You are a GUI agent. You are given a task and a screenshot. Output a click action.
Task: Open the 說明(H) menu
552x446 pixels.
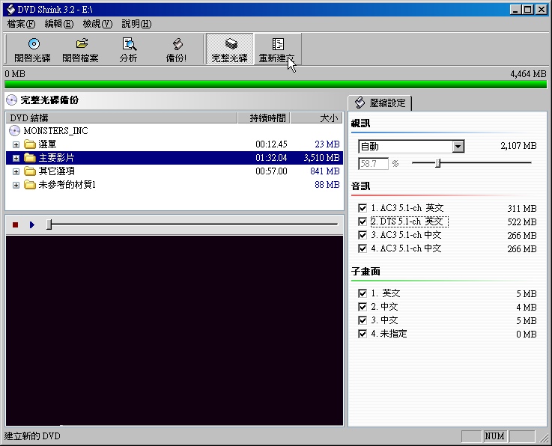pos(136,24)
